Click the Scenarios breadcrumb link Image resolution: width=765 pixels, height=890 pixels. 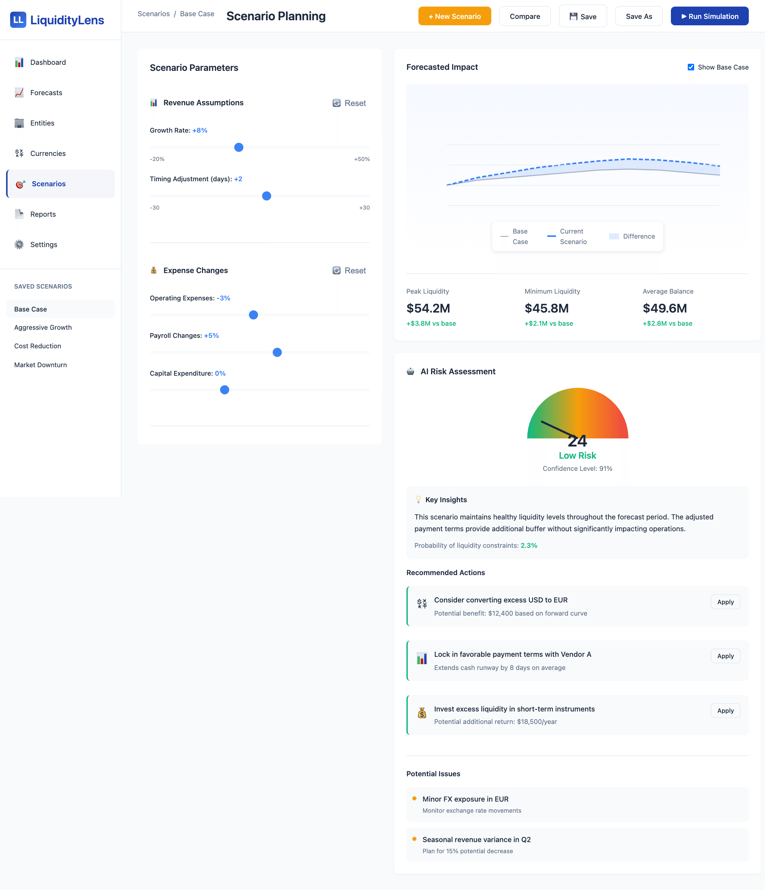pos(153,14)
